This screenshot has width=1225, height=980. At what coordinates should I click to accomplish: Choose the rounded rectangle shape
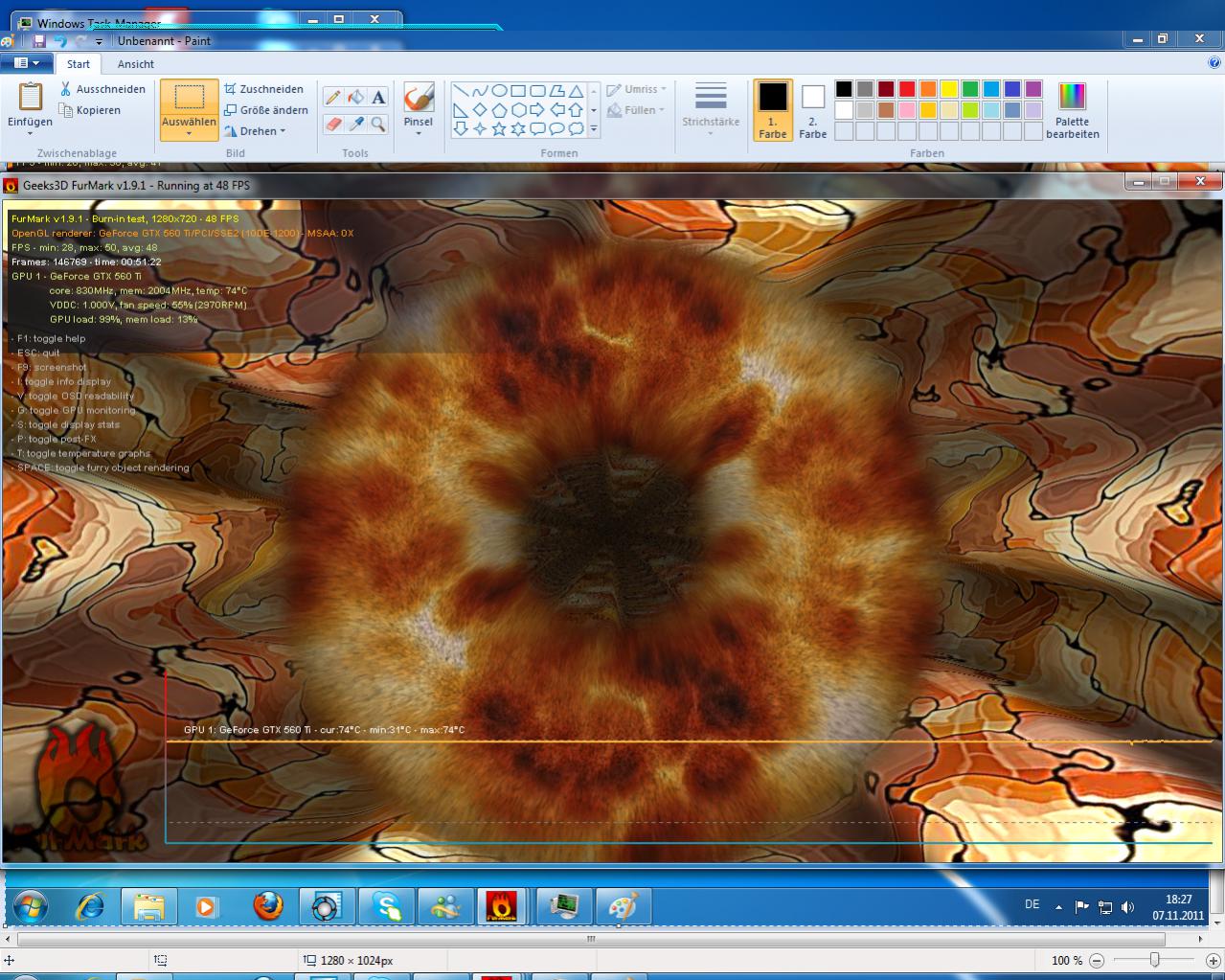[x=537, y=91]
